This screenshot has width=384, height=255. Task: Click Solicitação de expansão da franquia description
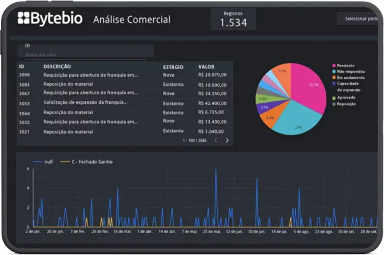(86, 102)
